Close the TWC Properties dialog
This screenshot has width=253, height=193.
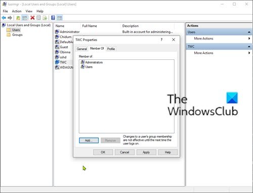click(x=174, y=40)
